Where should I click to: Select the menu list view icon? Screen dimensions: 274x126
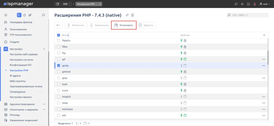[x=19, y=15]
